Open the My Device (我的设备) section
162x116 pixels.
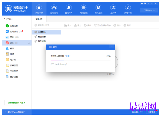[x=39, y=9]
